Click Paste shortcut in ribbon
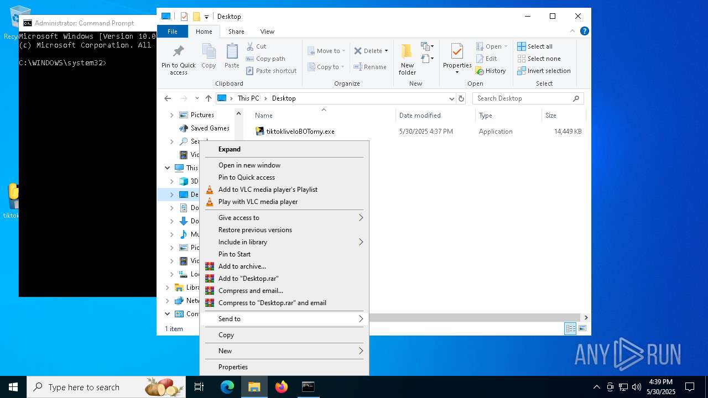 pos(271,71)
